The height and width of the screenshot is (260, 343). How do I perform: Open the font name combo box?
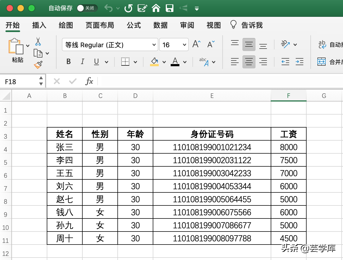coord(110,45)
